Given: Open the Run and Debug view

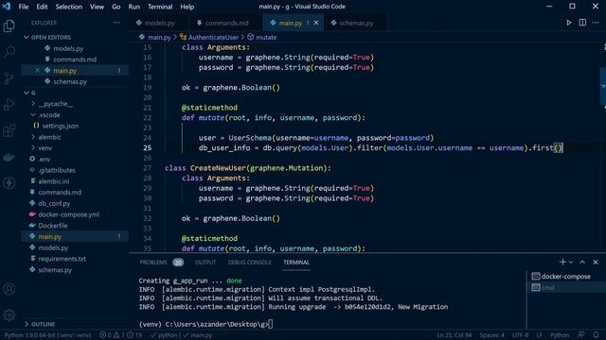Looking at the screenshot, I should click(9, 104).
